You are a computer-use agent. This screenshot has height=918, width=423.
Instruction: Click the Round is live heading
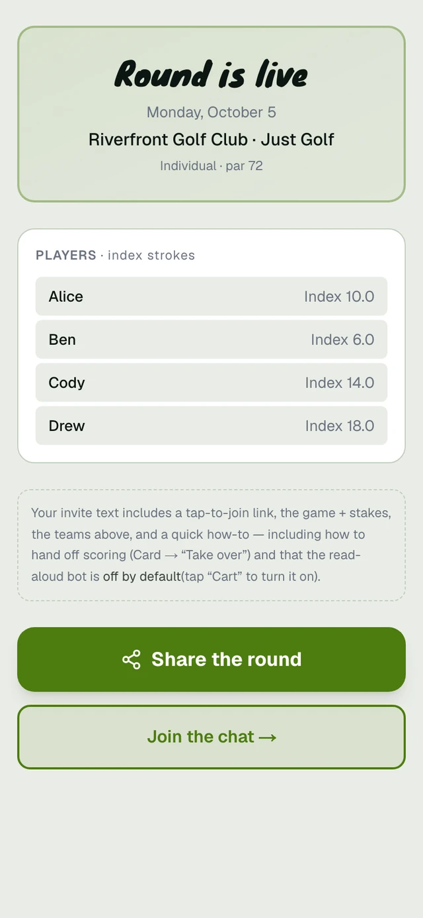click(x=211, y=73)
